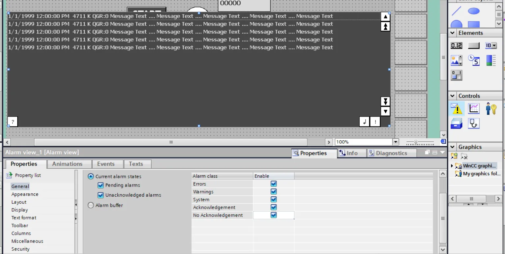The height and width of the screenshot is (254, 505).
Task: Open Miscellaneous property category
Action: coord(27,241)
